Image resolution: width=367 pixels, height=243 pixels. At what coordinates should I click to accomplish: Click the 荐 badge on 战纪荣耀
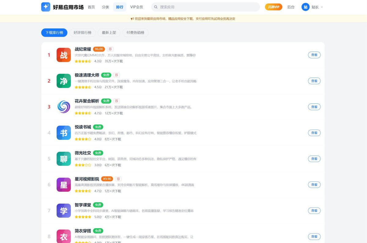coord(110,49)
